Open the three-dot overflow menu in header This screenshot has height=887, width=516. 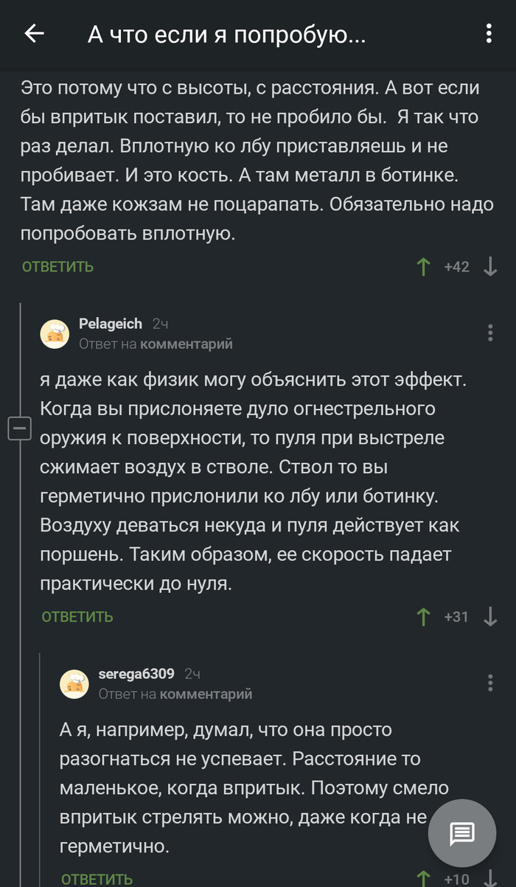[x=489, y=34]
